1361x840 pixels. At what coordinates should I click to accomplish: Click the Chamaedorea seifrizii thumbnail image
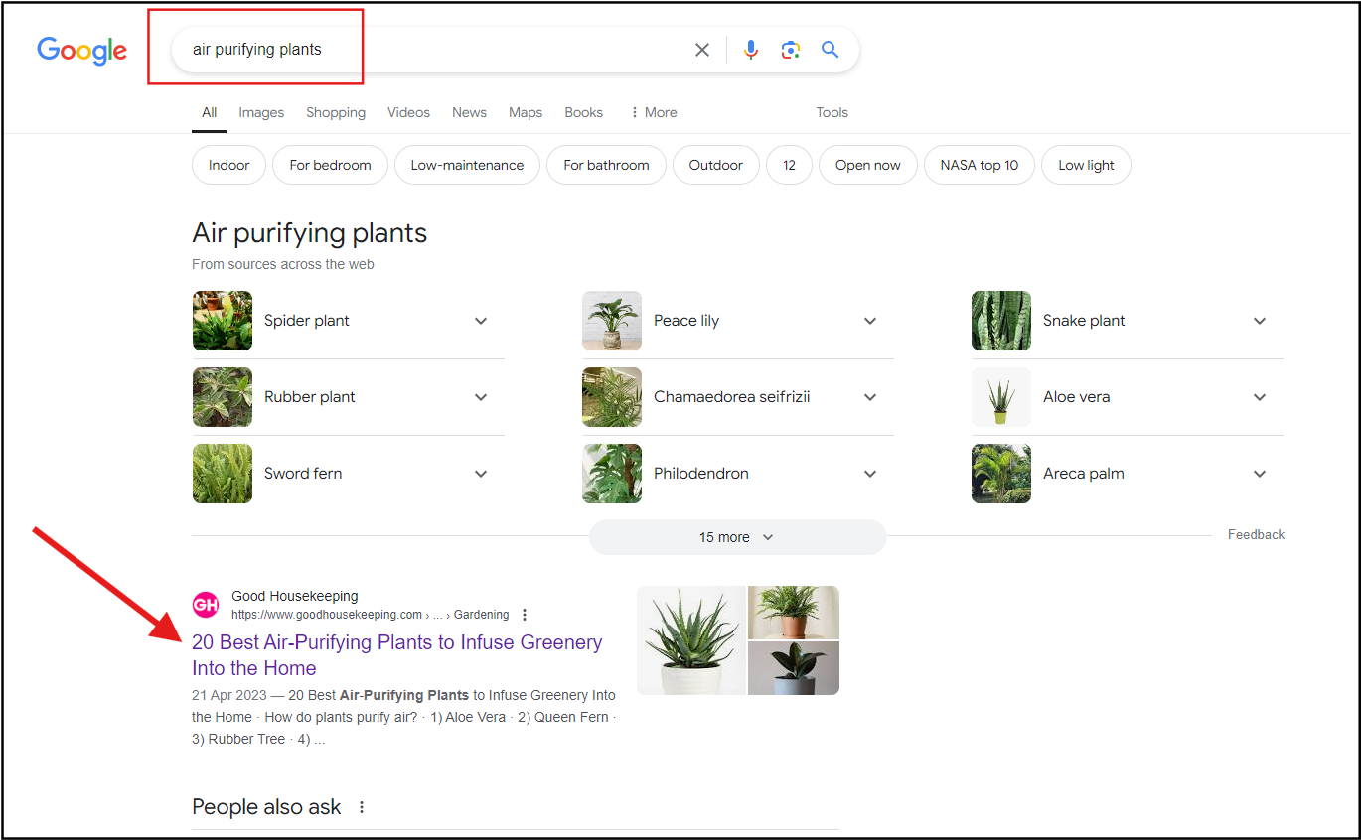pos(612,397)
